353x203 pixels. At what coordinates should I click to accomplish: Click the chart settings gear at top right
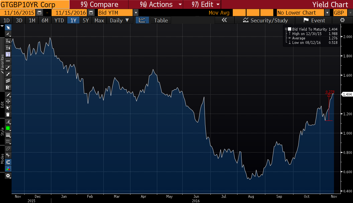[x=343, y=20]
